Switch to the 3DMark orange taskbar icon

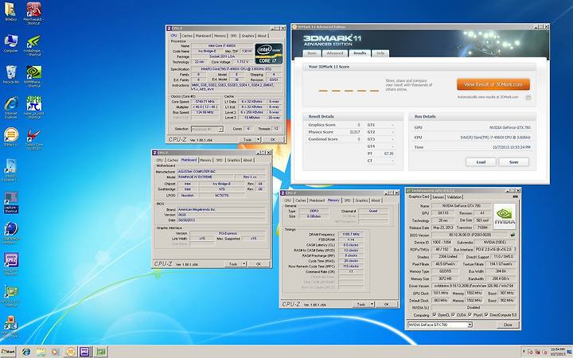click(70, 352)
